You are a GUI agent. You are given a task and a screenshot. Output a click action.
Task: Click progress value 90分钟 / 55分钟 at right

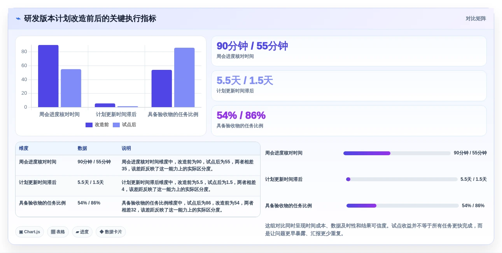tap(470, 153)
